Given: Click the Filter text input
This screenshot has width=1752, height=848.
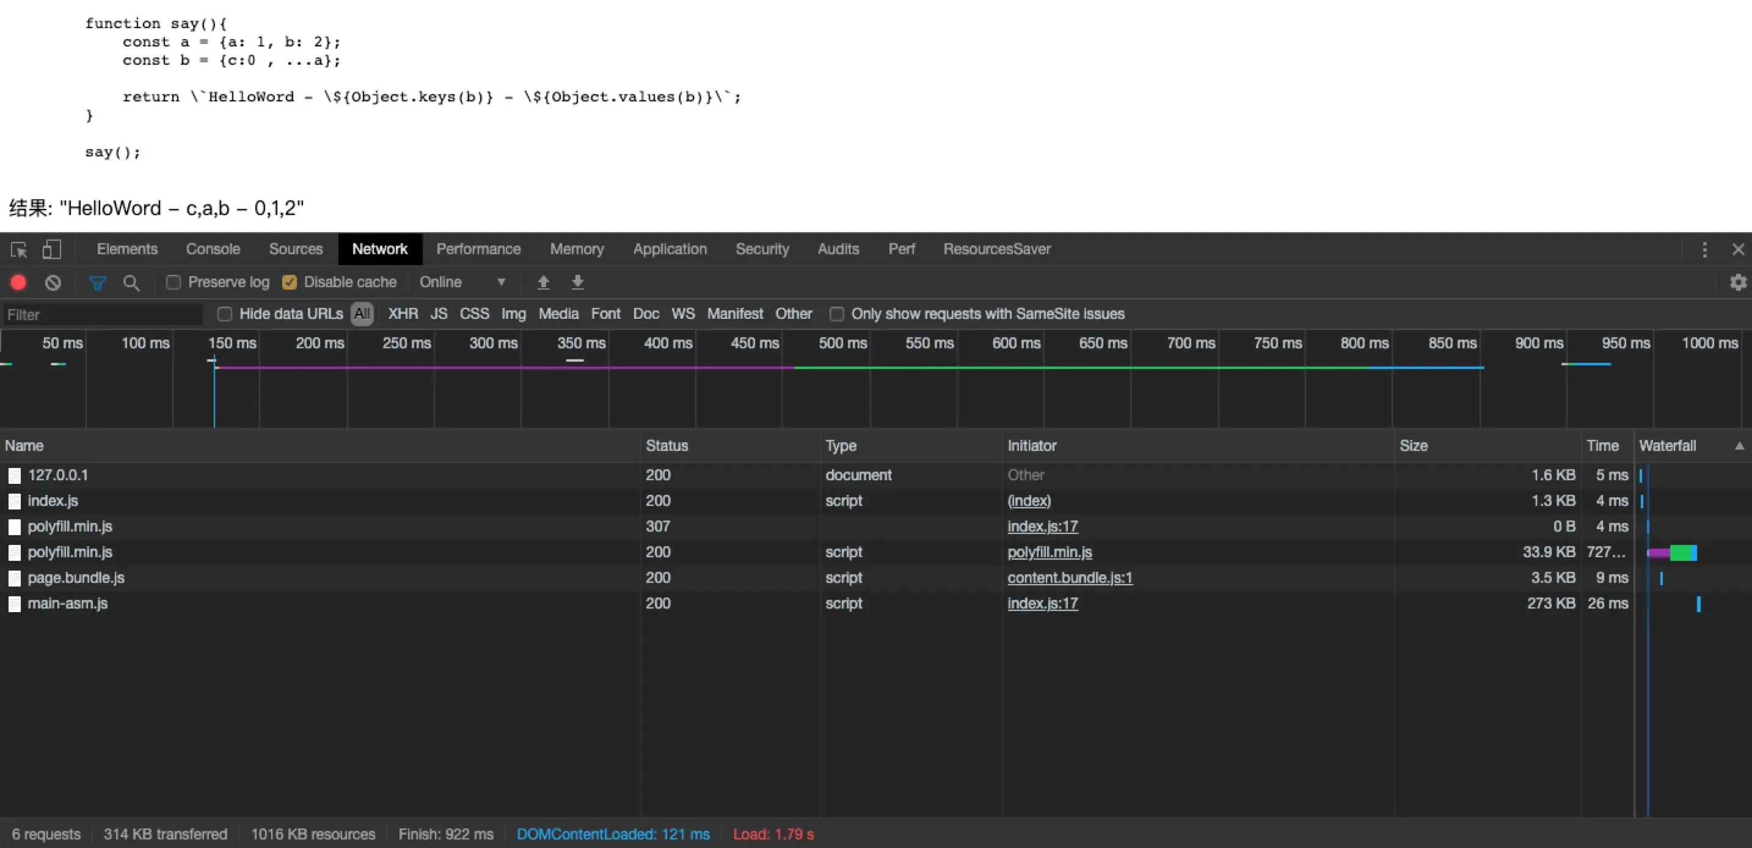Looking at the screenshot, I should click(x=102, y=315).
